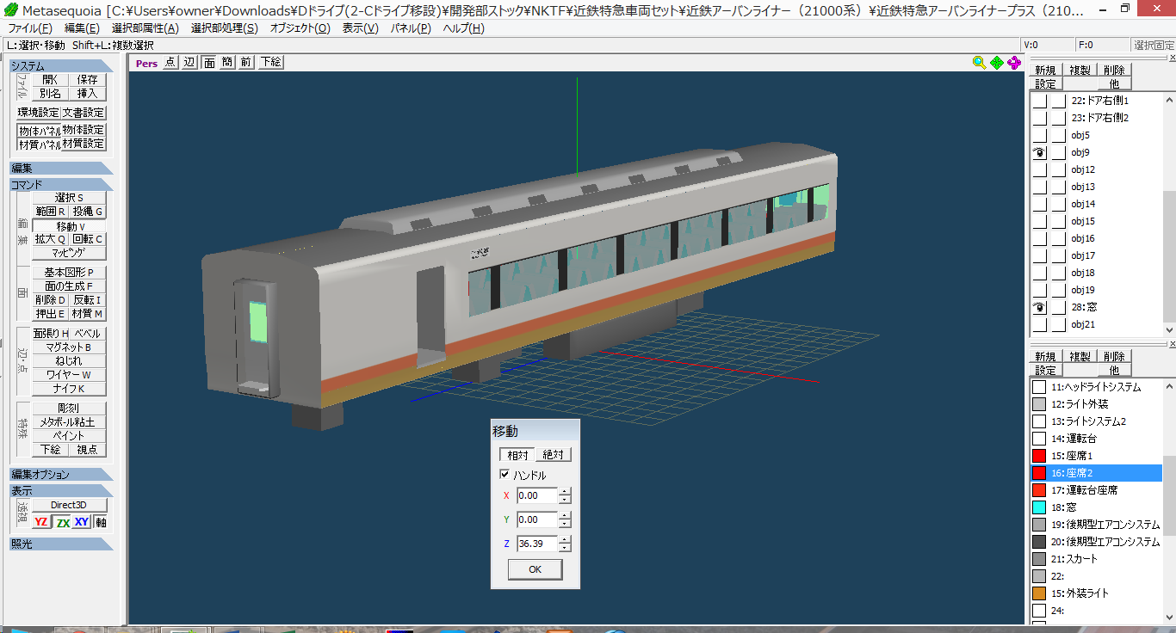Switch to 相対 tab in move dialog
This screenshot has width=1176, height=633.
tap(517, 455)
